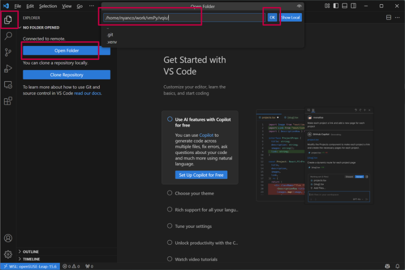This screenshot has height=270, width=405.
Task: Open notifications bell in status bar
Action: (x=398, y=266)
